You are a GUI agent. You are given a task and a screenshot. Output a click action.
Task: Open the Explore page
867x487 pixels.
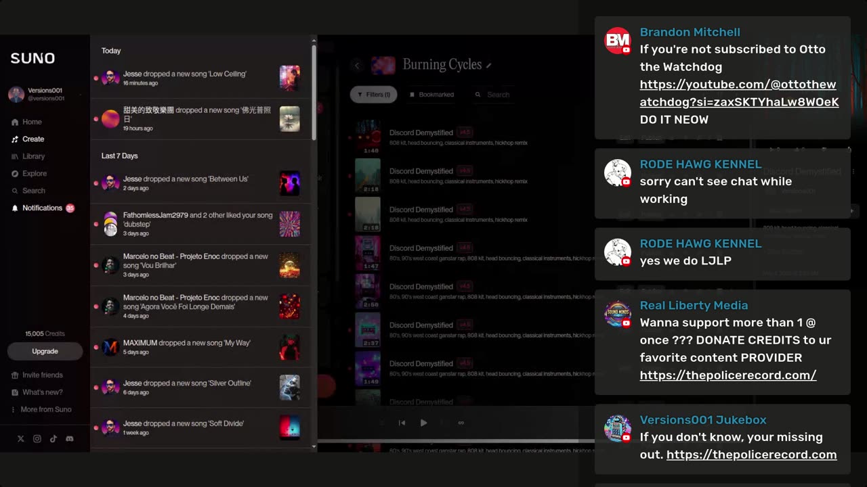[x=29, y=173]
